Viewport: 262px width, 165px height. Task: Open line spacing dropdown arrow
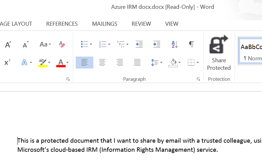coord(161,63)
